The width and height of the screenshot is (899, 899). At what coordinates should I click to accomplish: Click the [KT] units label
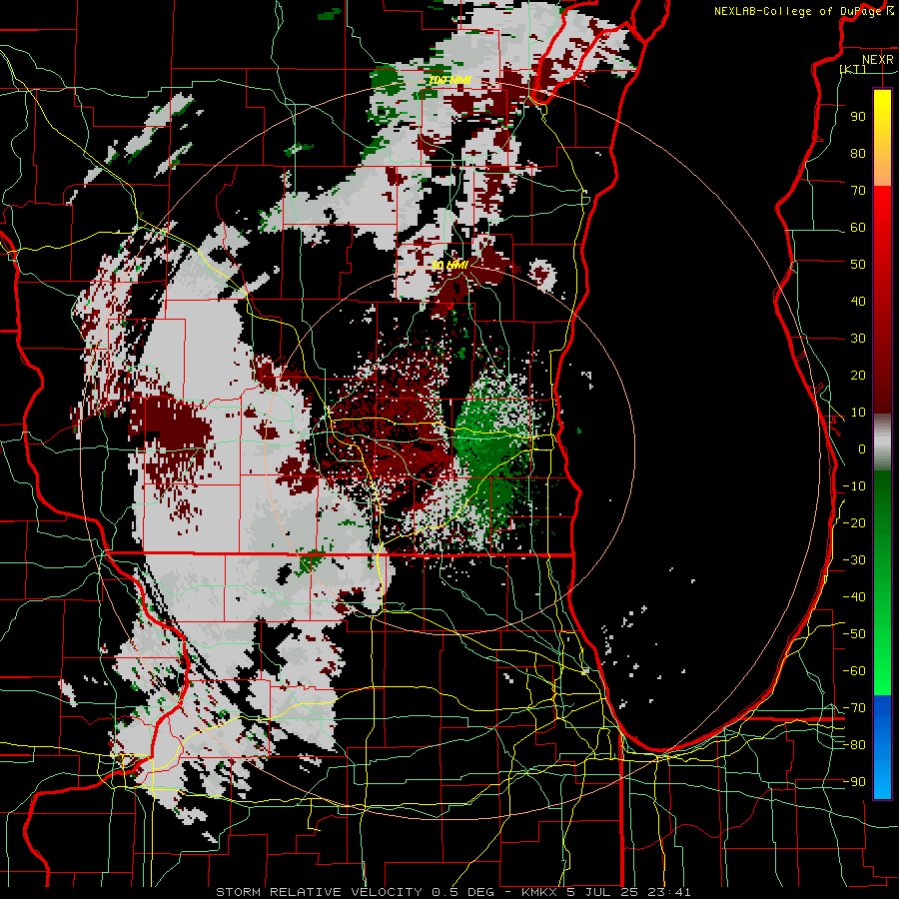853,69
